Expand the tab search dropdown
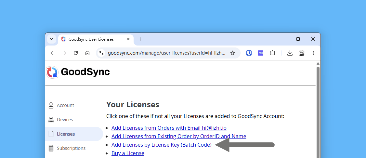Screen dimensions: 366x158 tap(52, 39)
